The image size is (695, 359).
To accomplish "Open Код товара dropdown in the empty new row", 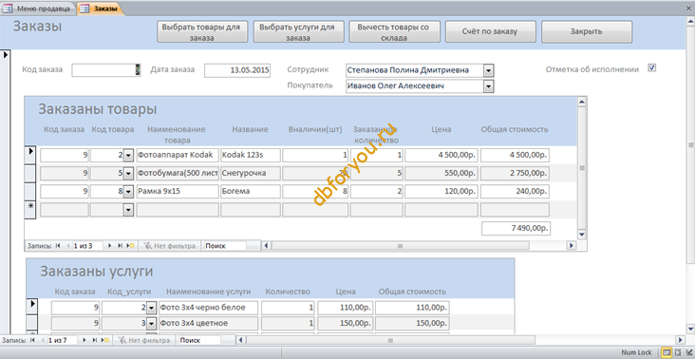I will [128, 210].
